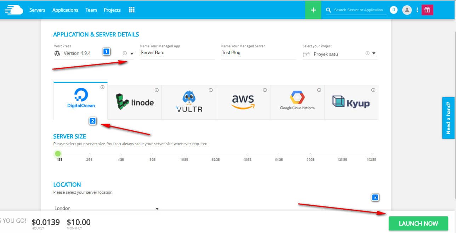
Task: Edit the Name Your Managed App field
Action: pos(177,53)
